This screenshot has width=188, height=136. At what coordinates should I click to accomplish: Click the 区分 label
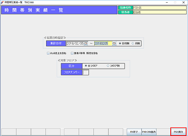pos(72,66)
